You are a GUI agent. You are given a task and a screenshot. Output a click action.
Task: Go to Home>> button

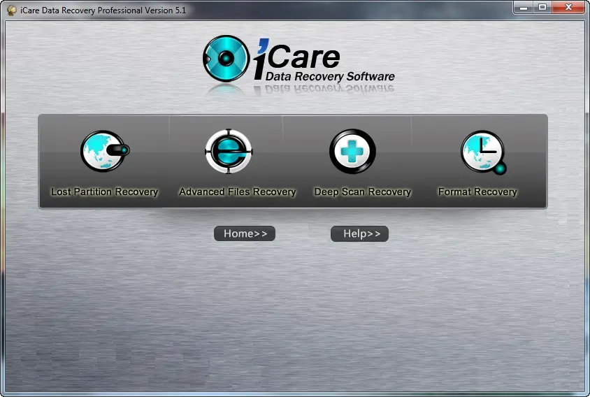point(245,233)
